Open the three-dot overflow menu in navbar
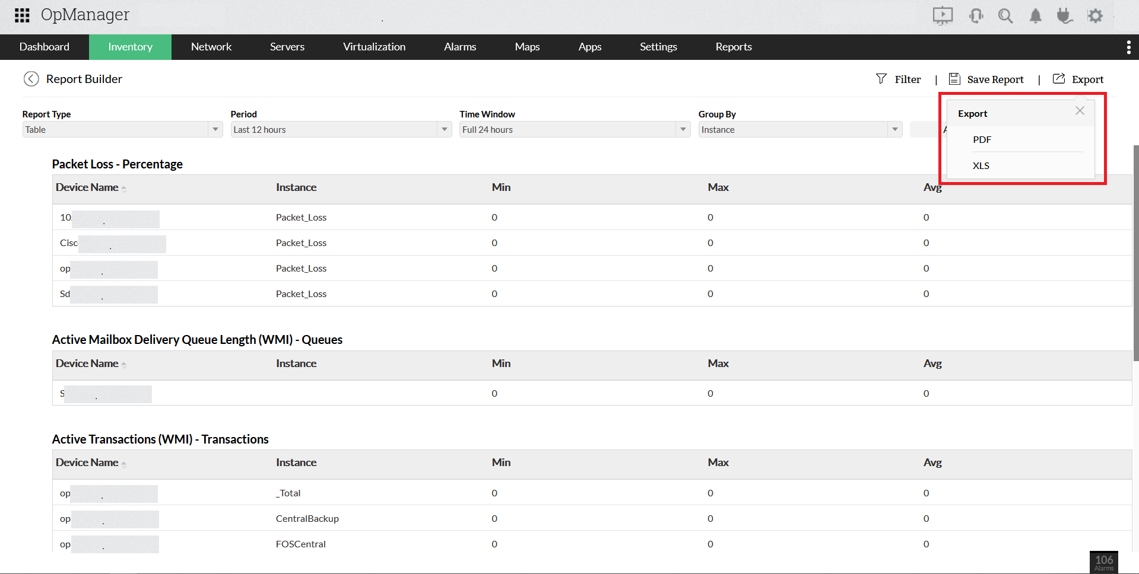This screenshot has width=1139, height=574. [x=1128, y=47]
